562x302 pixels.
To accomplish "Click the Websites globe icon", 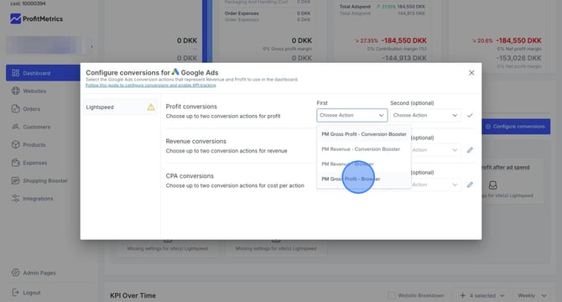I will pyautogui.click(x=15, y=91).
